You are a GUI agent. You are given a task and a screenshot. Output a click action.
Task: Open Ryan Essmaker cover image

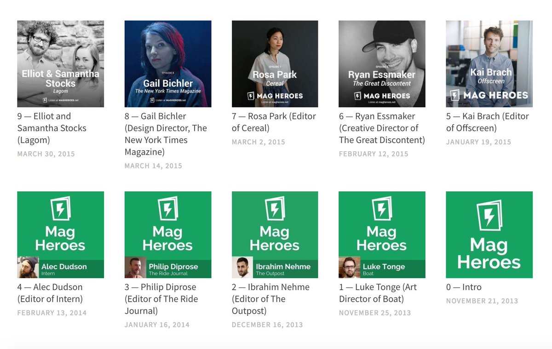pyautogui.click(x=382, y=64)
